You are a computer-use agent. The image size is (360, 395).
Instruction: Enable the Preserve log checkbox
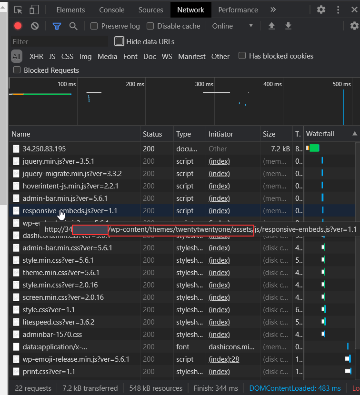pyautogui.click(x=94, y=26)
